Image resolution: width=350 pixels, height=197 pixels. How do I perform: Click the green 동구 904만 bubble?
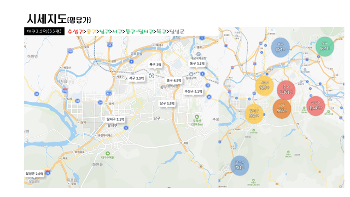(x=325, y=47)
